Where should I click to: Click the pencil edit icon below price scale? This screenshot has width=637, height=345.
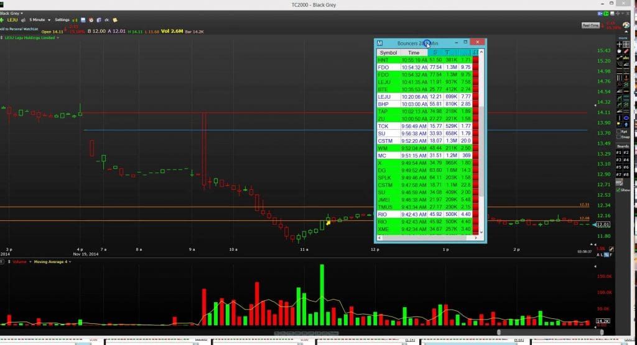[611, 249]
